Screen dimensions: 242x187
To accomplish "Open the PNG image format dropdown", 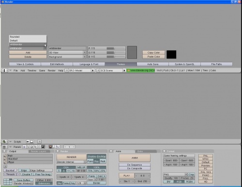I will point(175,174).
